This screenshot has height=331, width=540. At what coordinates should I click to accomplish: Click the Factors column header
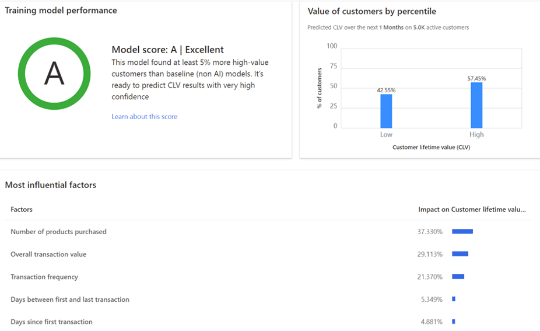[22, 209]
